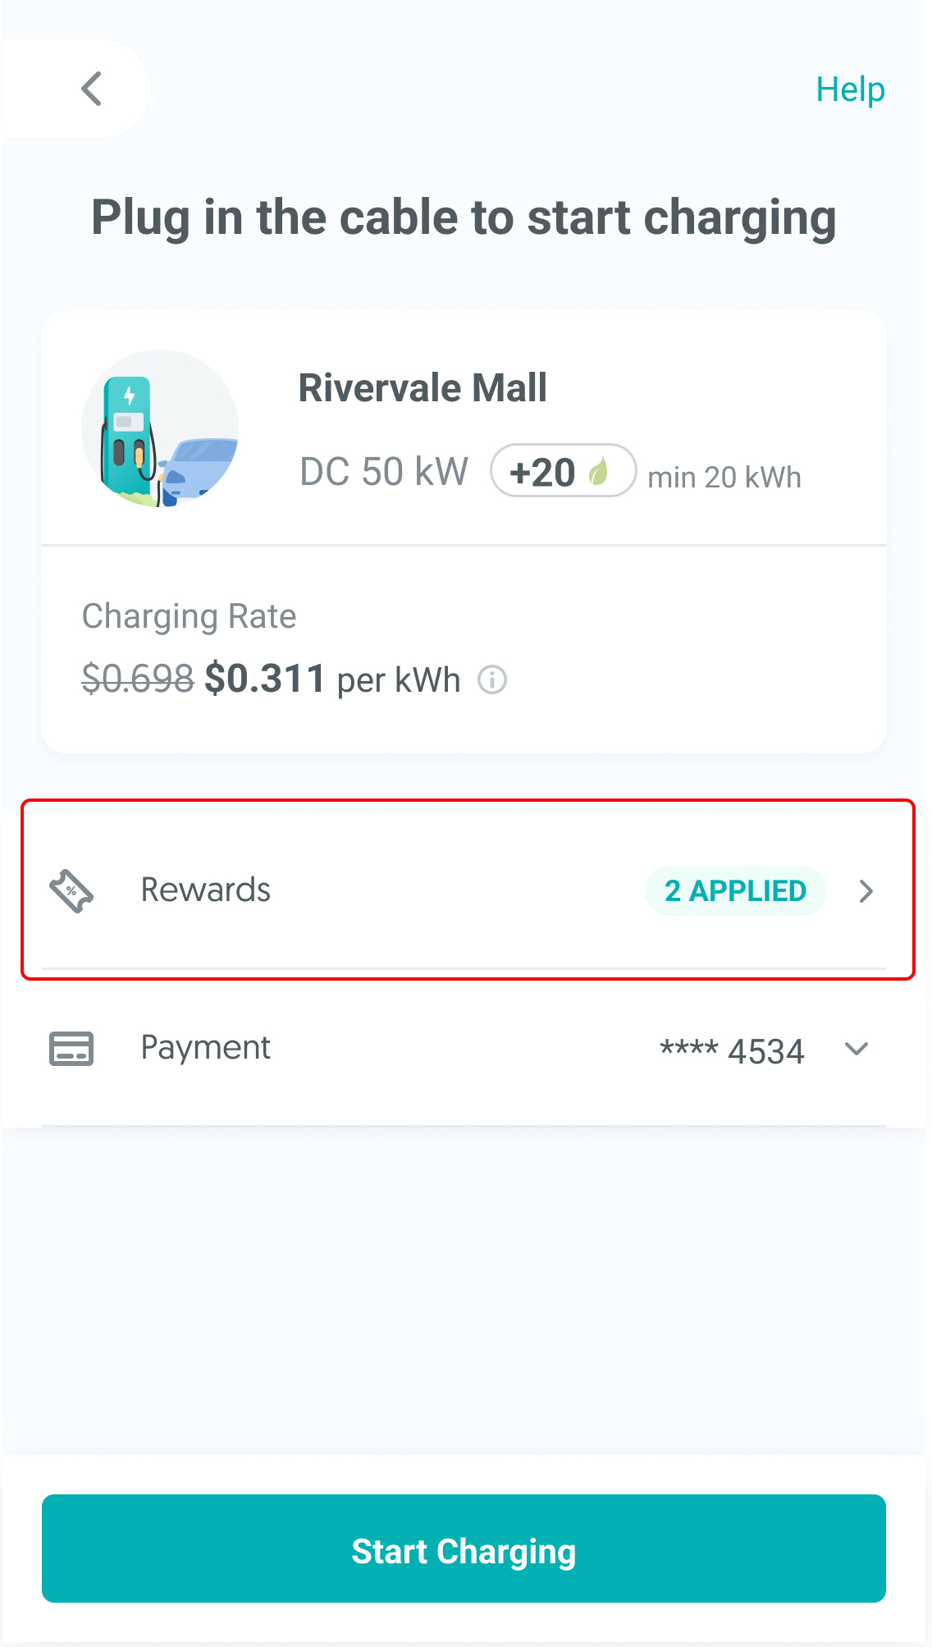Viewport: 932px width, 1647px height.
Task: Open the Help link
Action: [x=850, y=89]
